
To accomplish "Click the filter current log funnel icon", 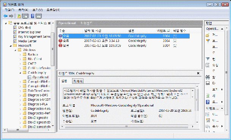I will pos(208,59).
